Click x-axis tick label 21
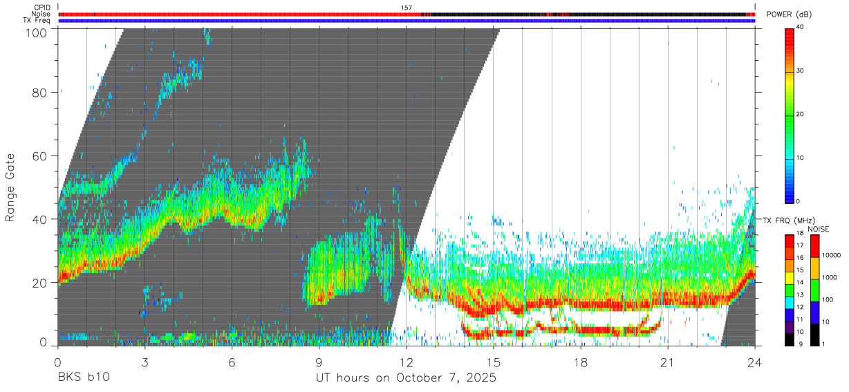 668,362
